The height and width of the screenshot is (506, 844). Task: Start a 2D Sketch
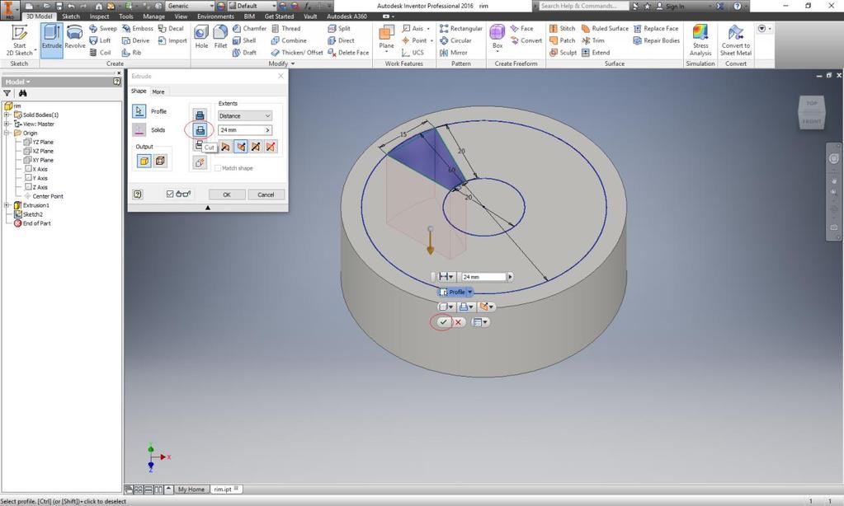click(x=19, y=40)
